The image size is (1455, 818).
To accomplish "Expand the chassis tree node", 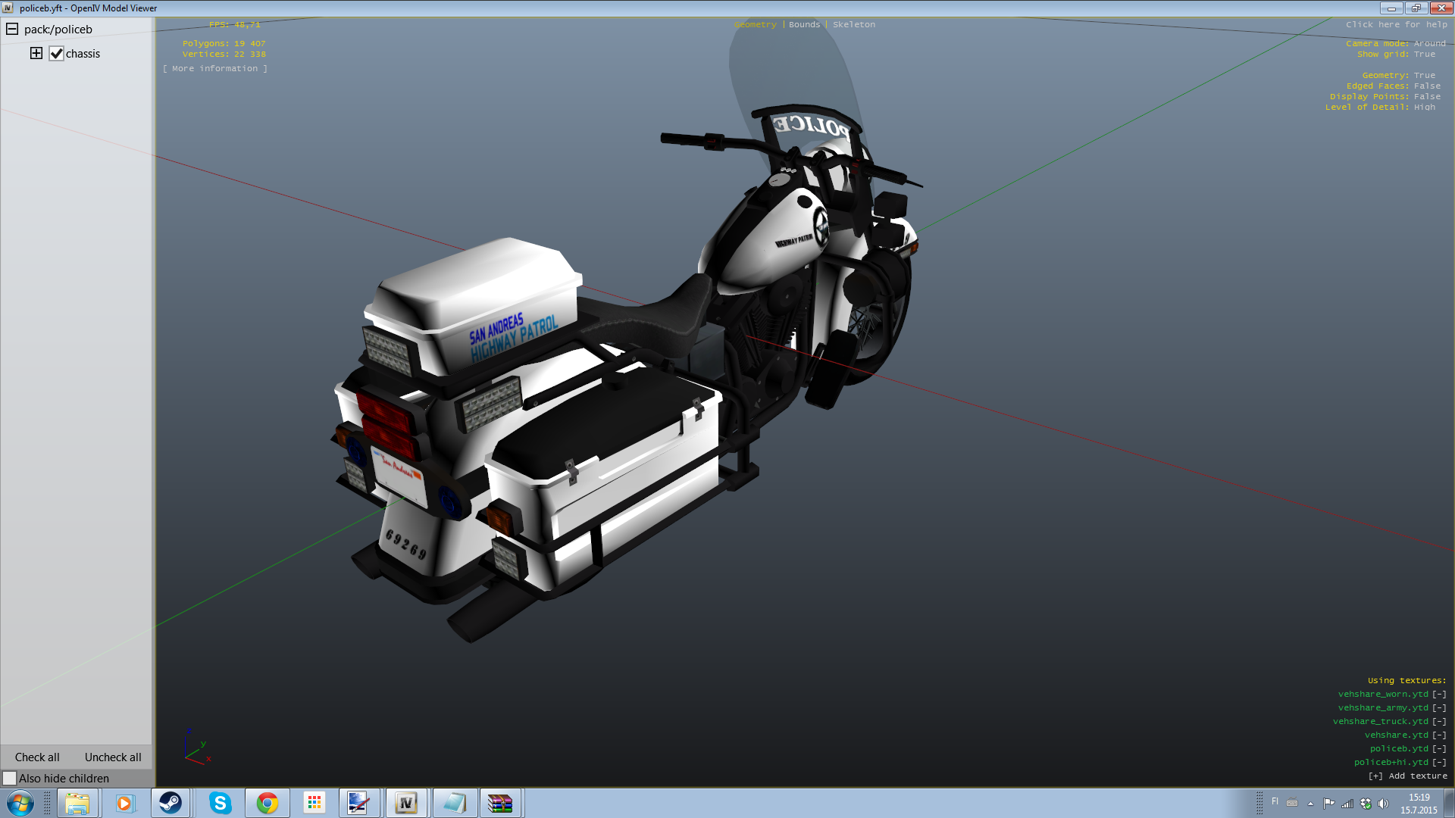I will click(36, 53).
